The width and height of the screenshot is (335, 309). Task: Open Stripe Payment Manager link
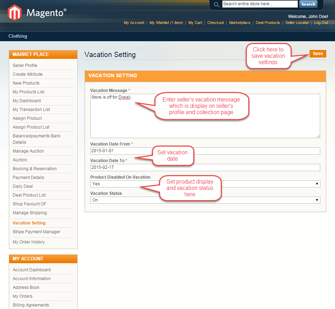pyautogui.click(x=36, y=232)
